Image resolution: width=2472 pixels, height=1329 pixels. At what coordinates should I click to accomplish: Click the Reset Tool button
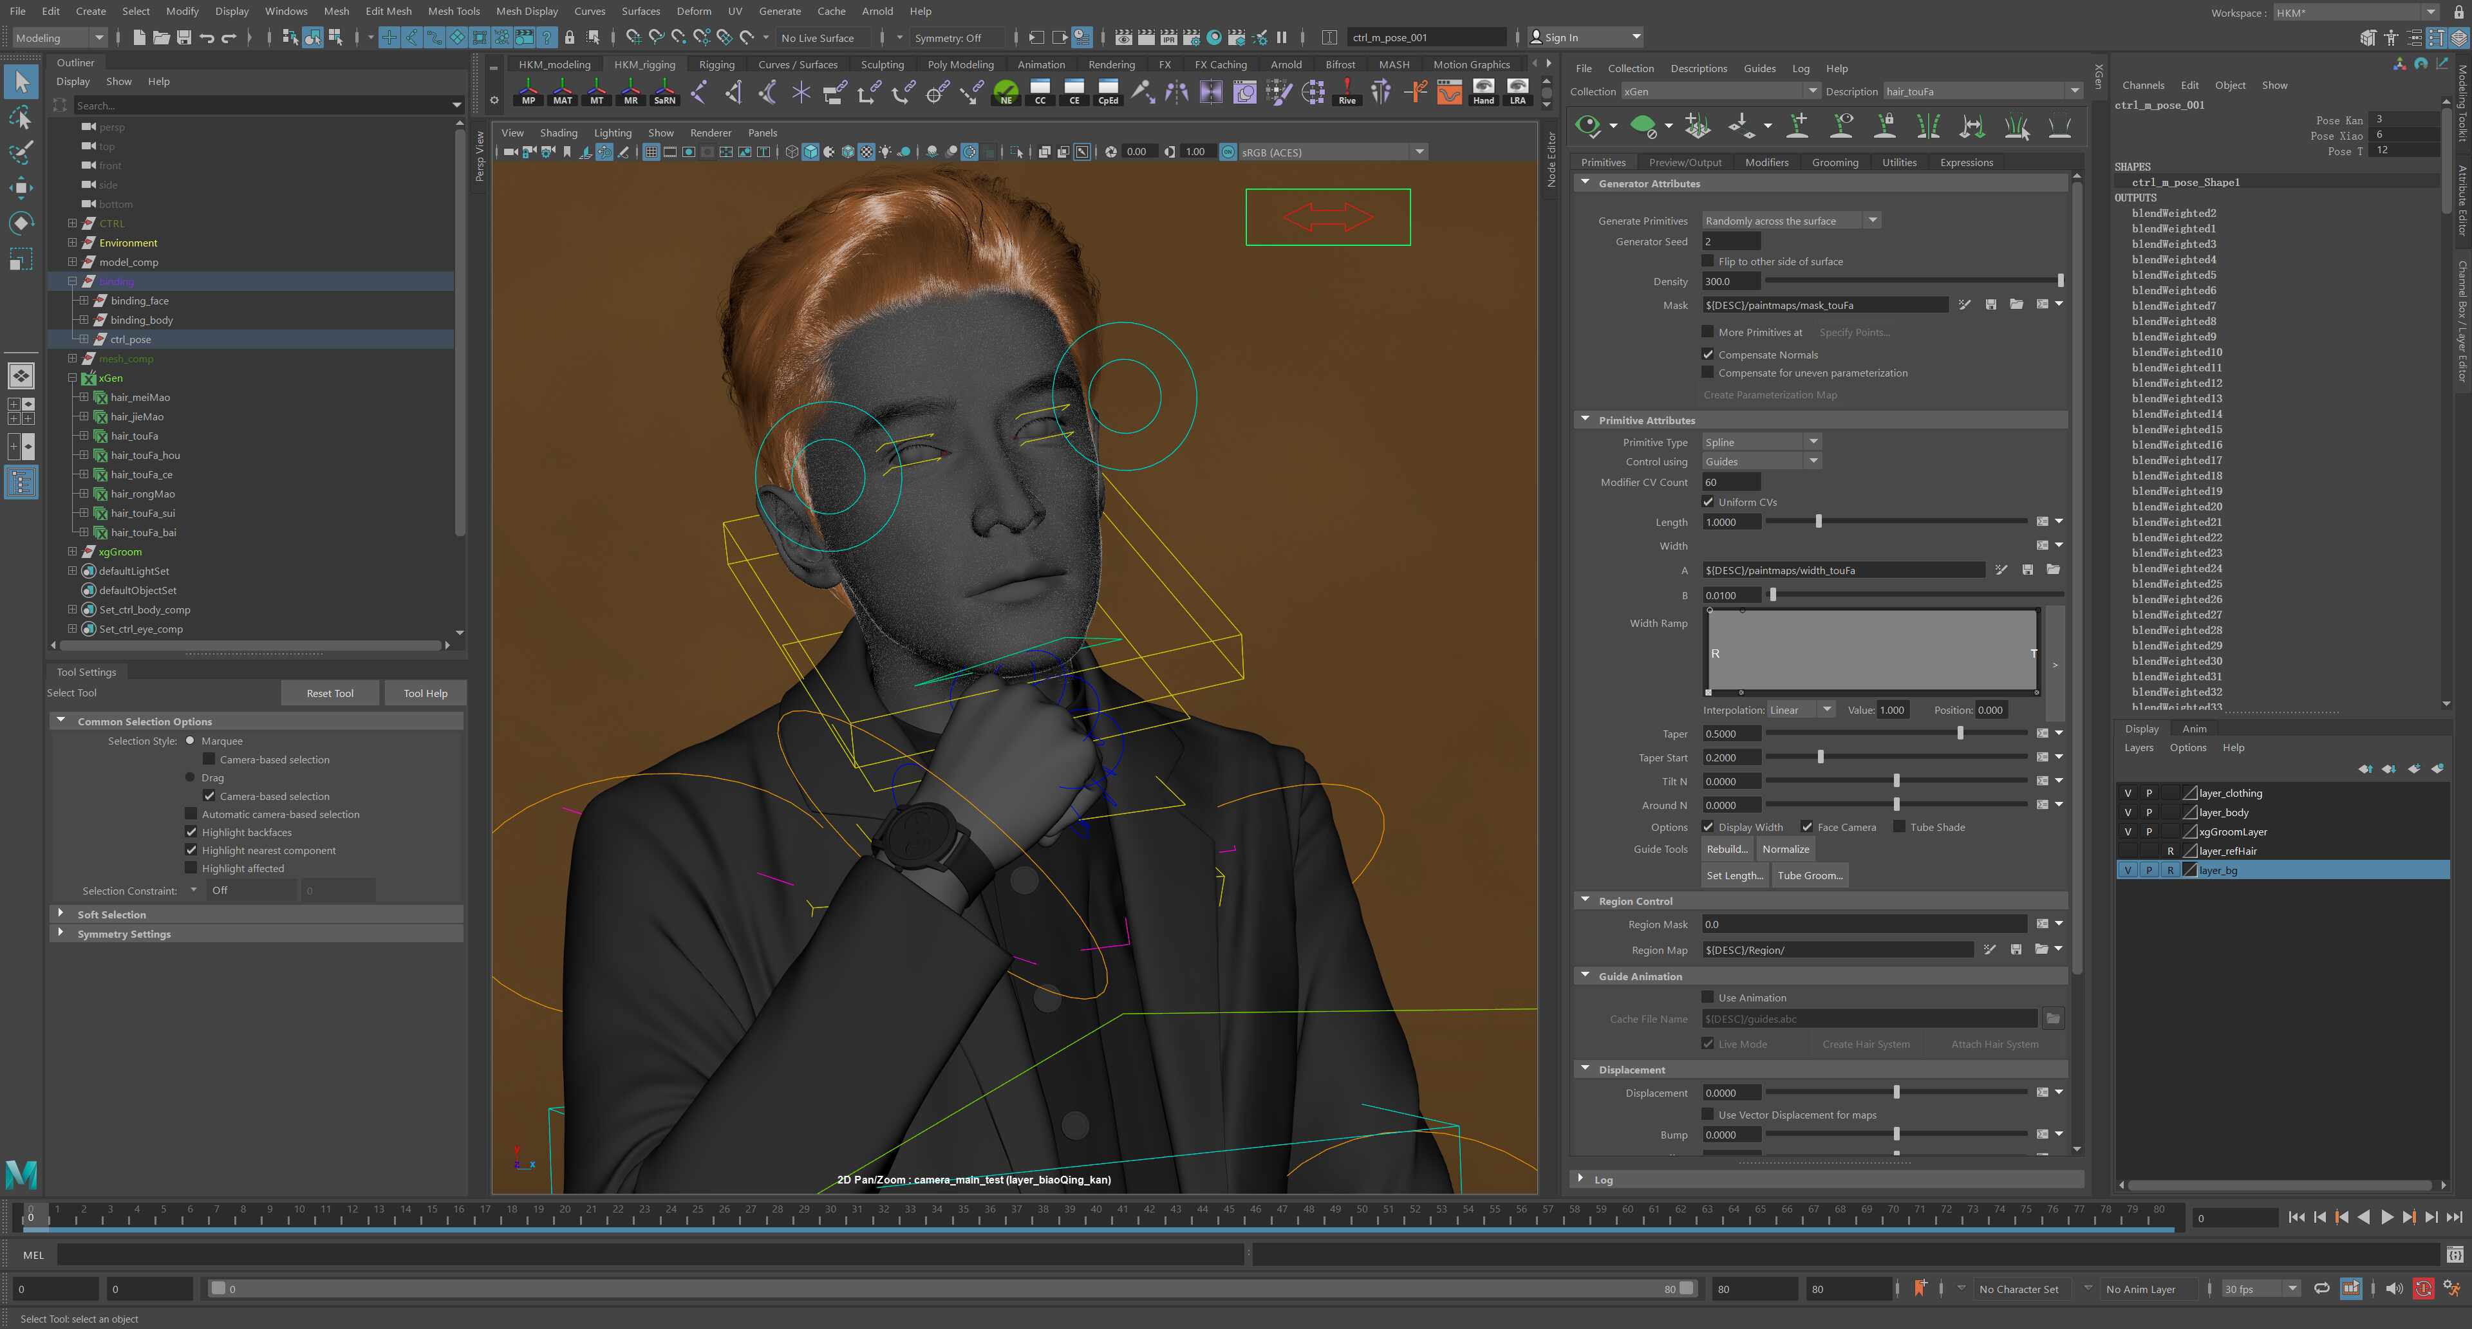pos(329,692)
